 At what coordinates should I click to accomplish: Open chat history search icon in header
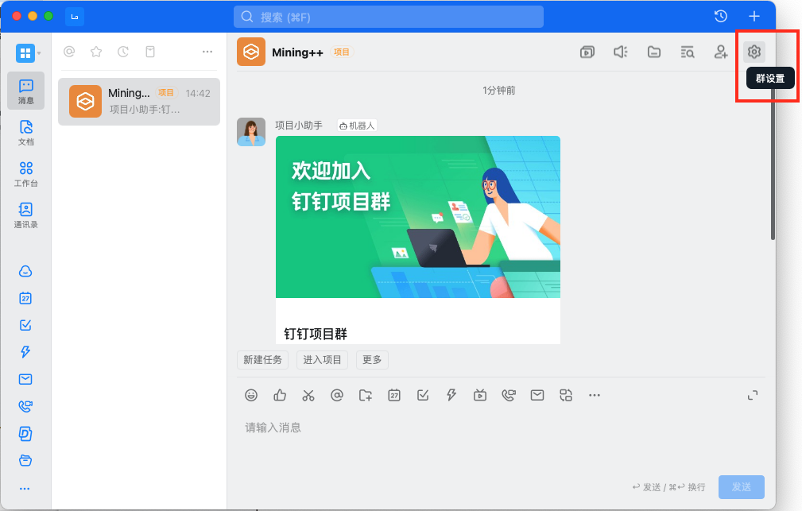click(688, 52)
